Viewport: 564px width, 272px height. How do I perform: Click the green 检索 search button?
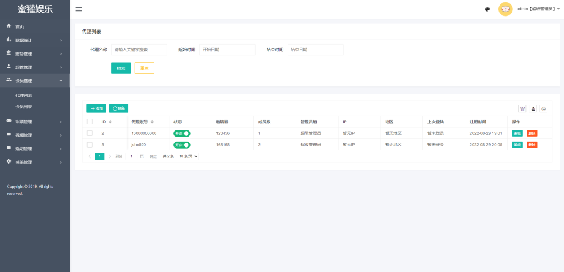pos(121,68)
